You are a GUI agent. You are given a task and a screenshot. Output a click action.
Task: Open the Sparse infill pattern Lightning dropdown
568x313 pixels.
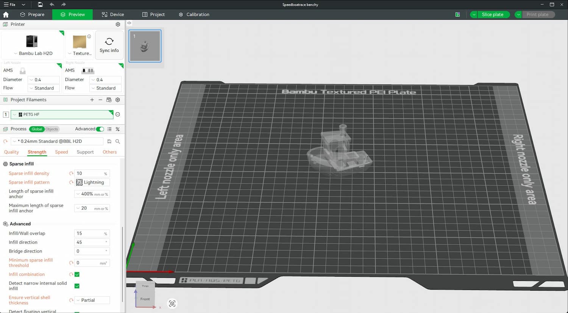pos(92,182)
